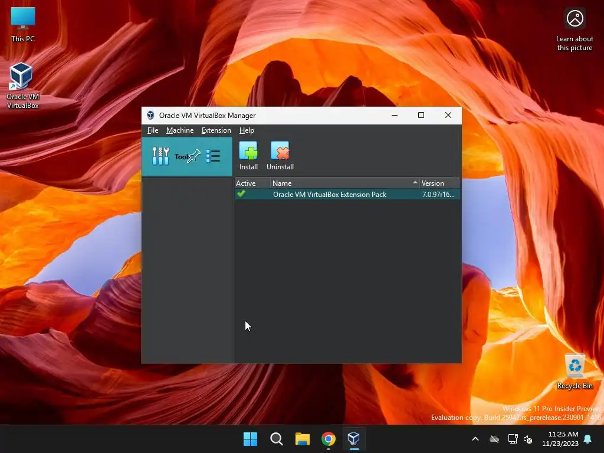This screenshot has height=453, width=604.
Task: Open This PC desktop icon
Action: coord(23,25)
